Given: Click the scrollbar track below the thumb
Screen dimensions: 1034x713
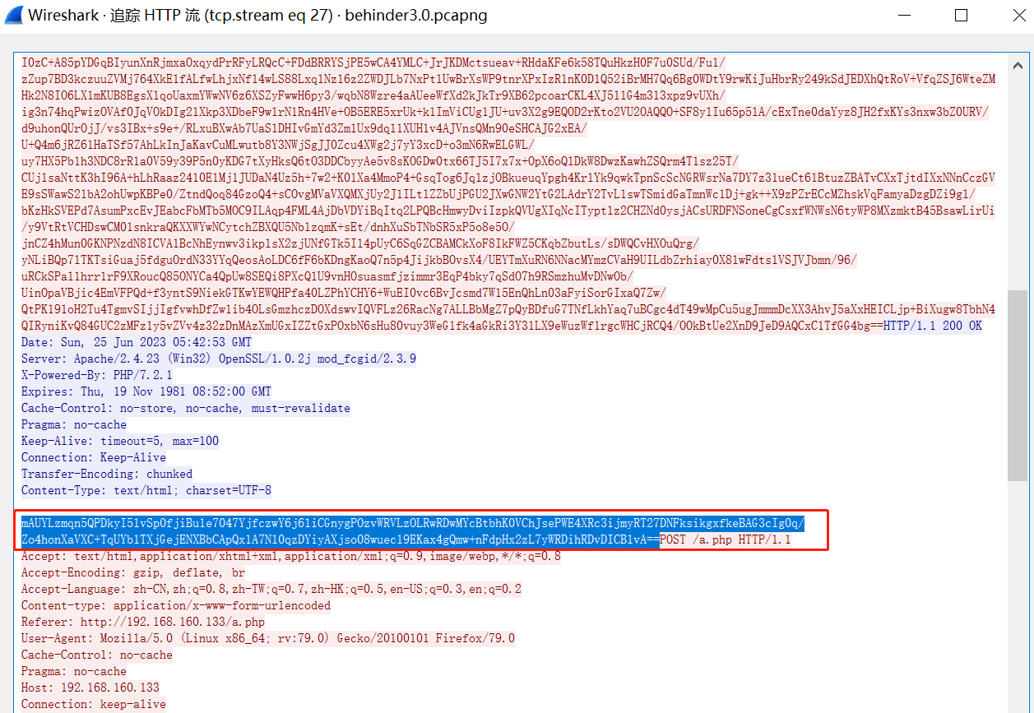Looking at the screenshot, I should [x=1018, y=592].
